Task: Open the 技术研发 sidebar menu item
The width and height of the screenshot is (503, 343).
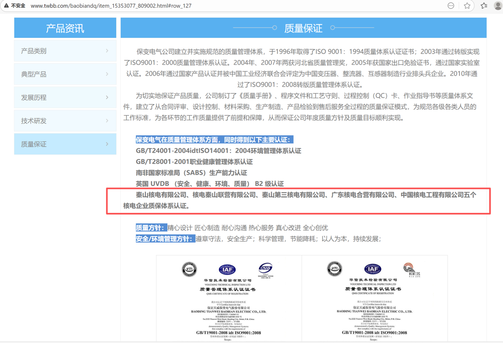Action: click(65, 121)
